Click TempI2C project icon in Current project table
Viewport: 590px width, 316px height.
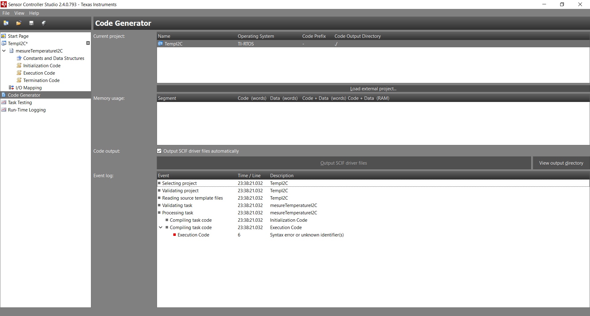click(x=160, y=44)
